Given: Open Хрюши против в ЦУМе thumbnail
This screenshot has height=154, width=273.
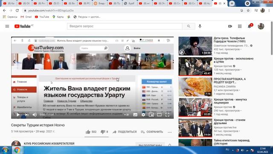Looking at the screenshot, I should coord(195,67).
